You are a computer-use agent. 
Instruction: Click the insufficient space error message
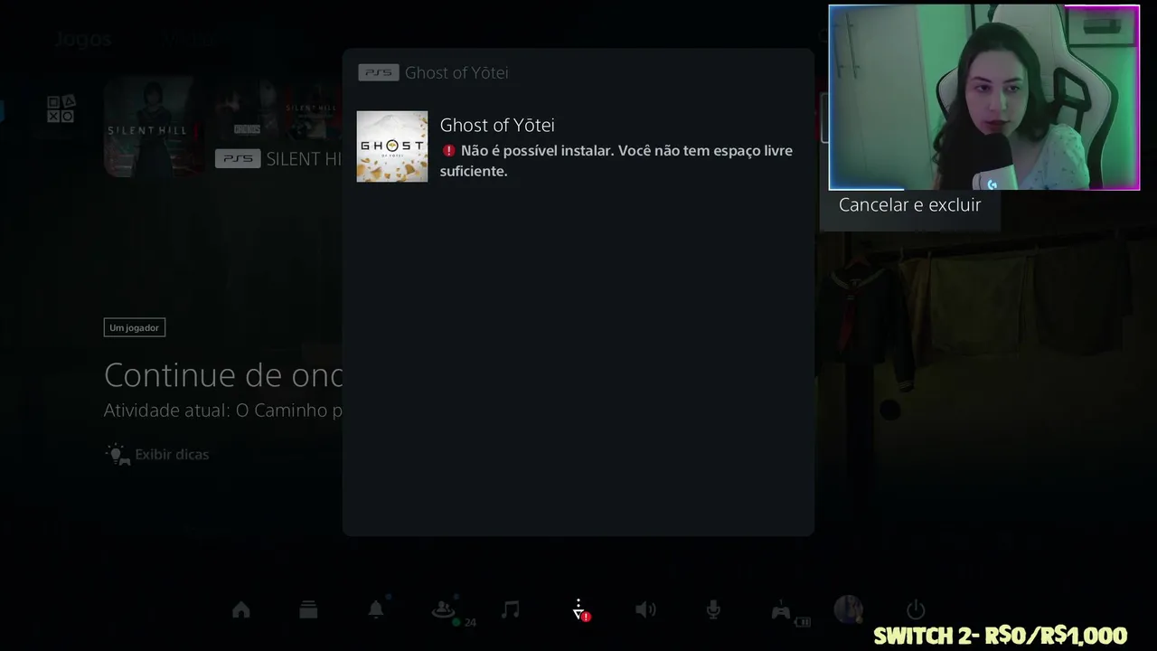616,161
